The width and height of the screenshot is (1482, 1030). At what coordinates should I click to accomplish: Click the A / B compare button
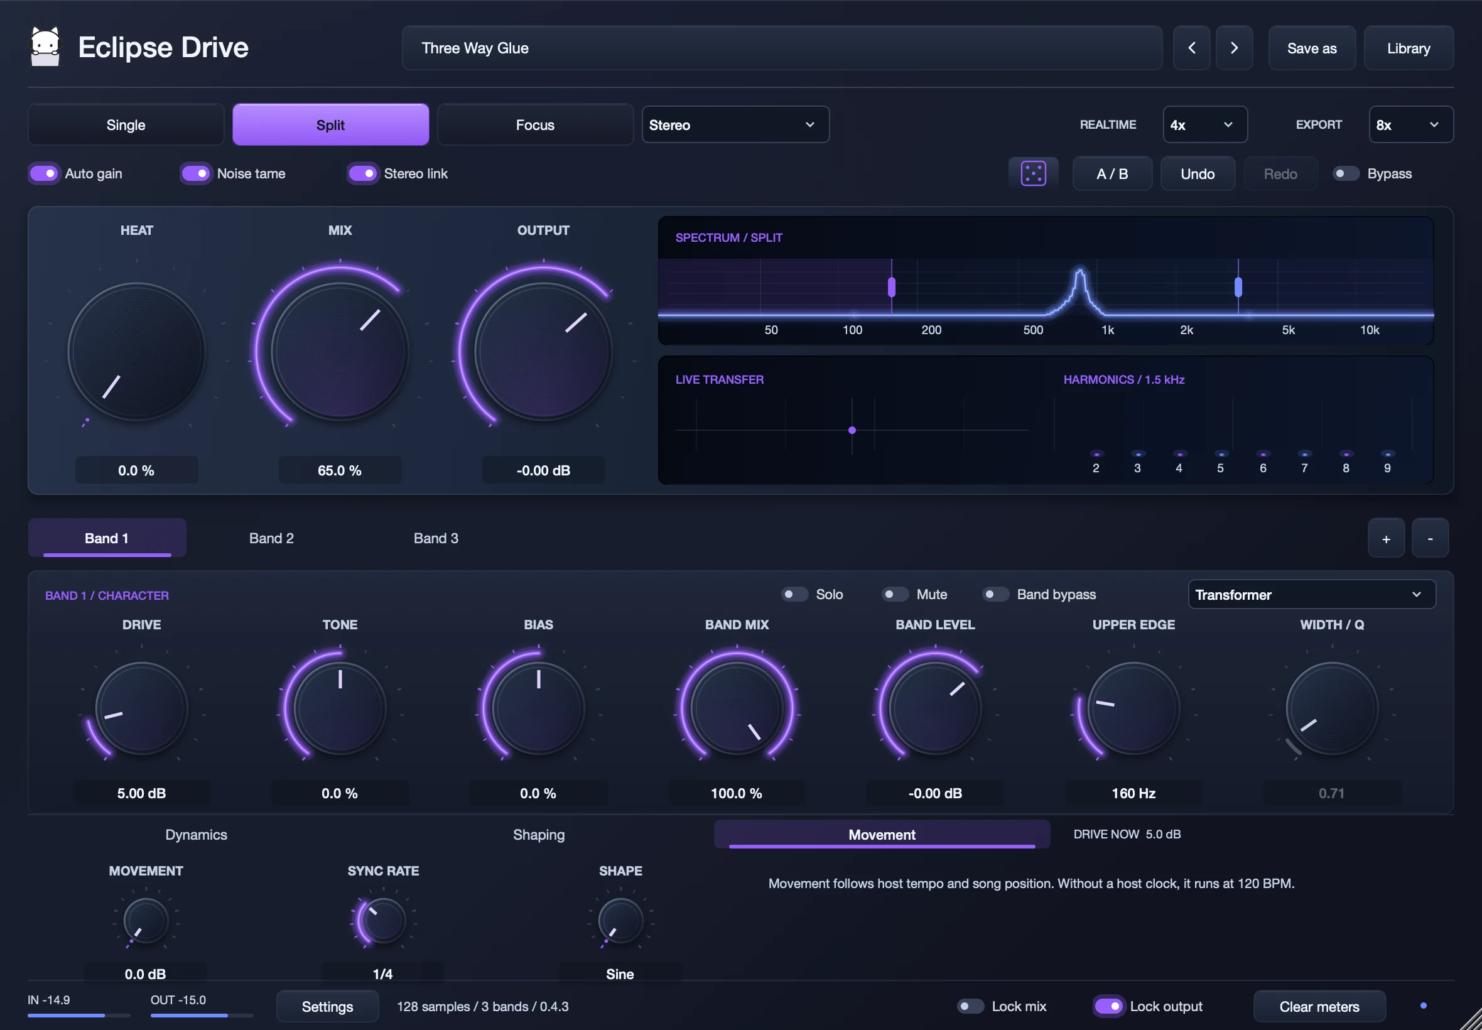tap(1111, 173)
